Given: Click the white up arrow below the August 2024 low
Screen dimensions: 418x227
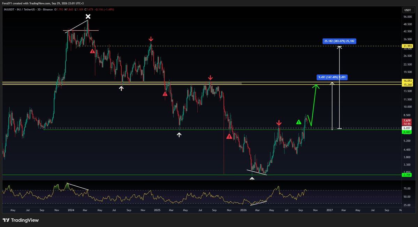Looking at the screenshot, I should (121, 88).
